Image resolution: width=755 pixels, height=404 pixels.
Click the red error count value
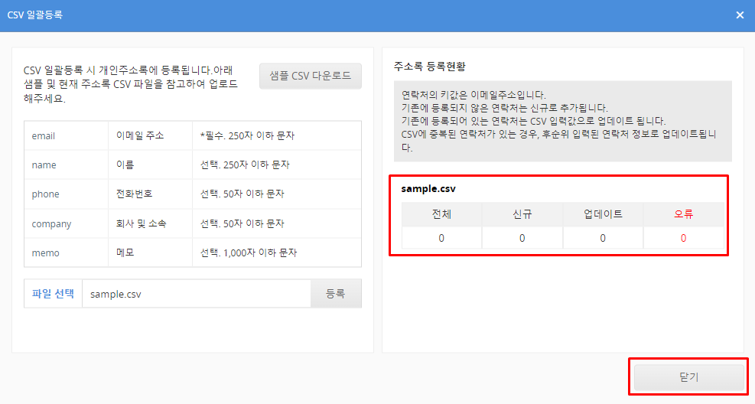tap(683, 239)
